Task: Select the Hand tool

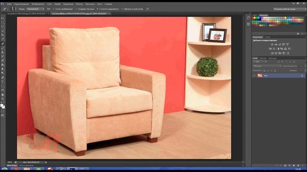Action: tap(2, 95)
